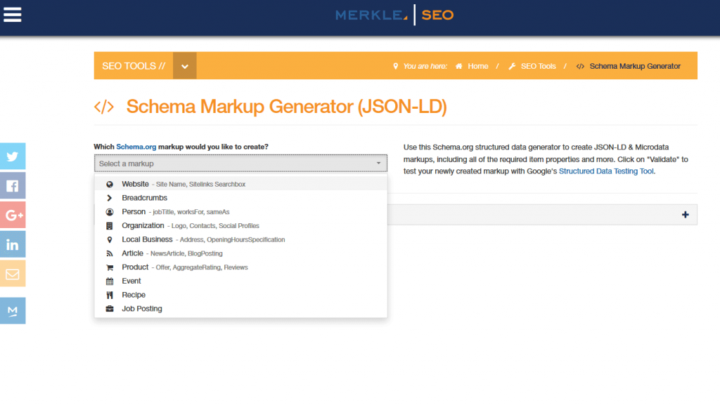Choose Breadcrumbs from markup list

pyautogui.click(x=240, y=198)
